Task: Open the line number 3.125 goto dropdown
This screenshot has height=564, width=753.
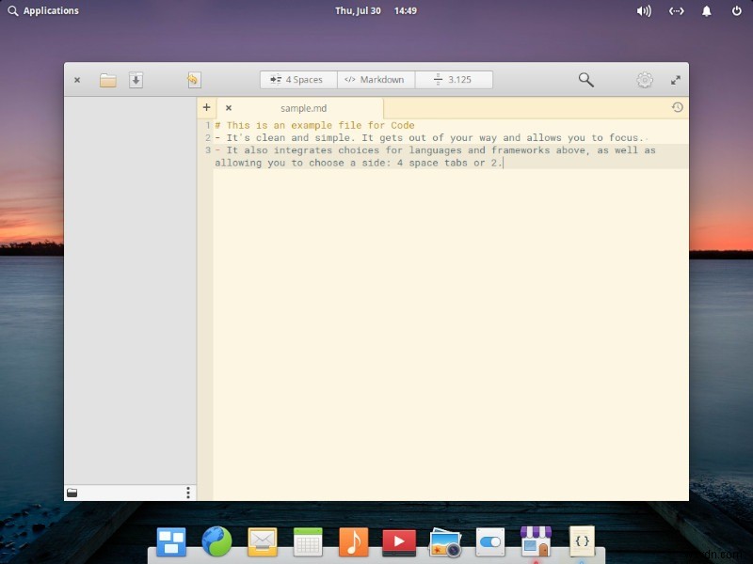Action: tap(454, 79)
